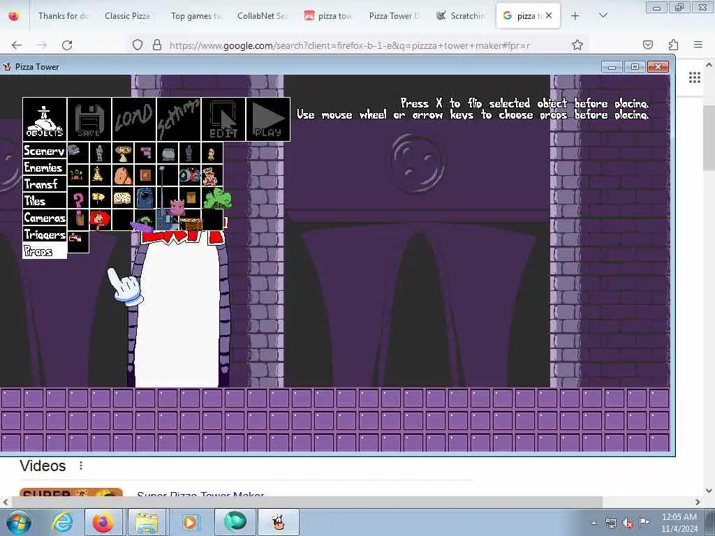Viewport: 715px width, 536px height.
Task: Click the Load level button
Action: point(134,119)
